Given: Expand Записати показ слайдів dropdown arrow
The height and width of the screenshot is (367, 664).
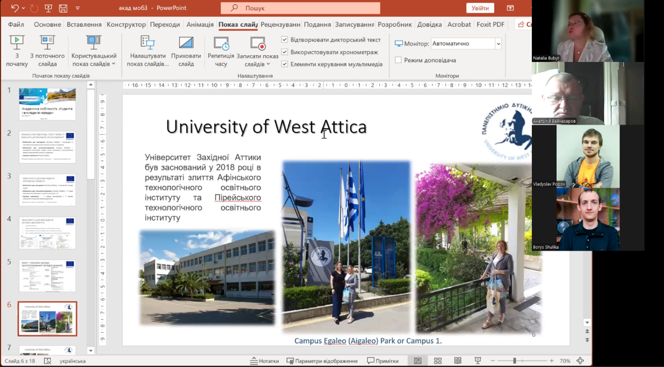Looking at the screenshot, I should (268, 64).
